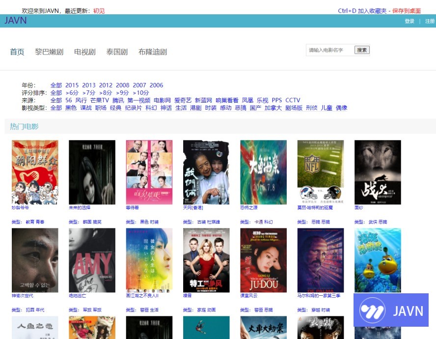Filter source by CCTV
Viewport: 436px width, 339px height.
pos(293,100)
